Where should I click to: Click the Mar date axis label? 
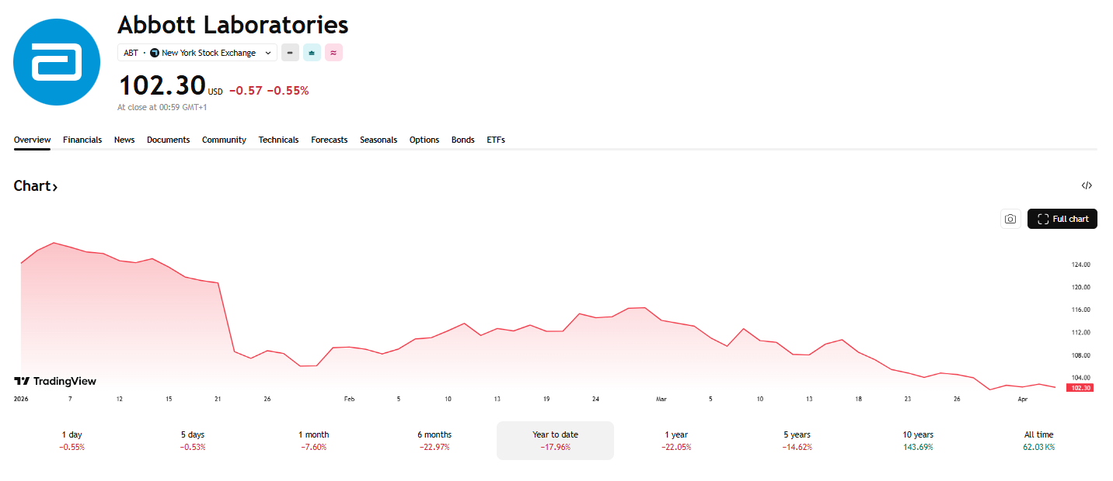pyautogui.click(x=661, y=399)
